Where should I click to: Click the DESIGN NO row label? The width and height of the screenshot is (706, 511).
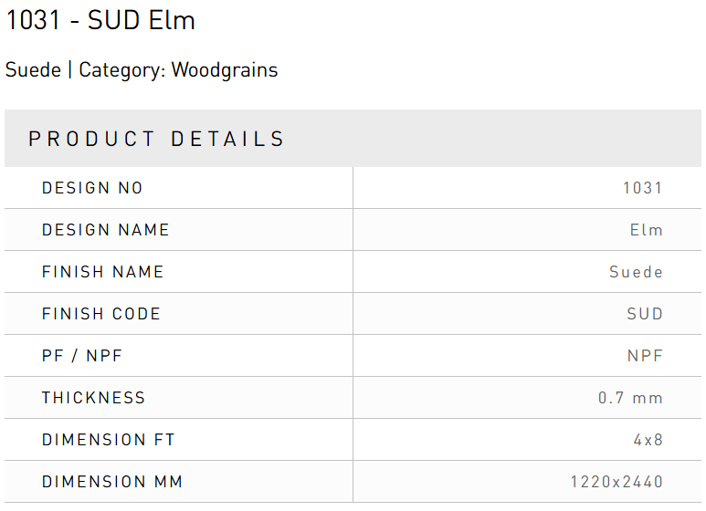[x=92, y=188]
